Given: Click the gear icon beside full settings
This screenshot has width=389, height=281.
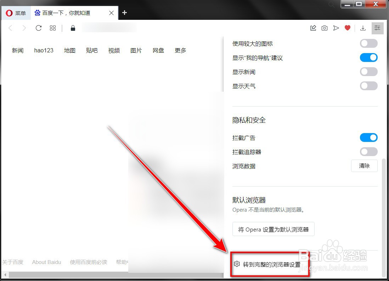Looking at the screenshot, I should click(237, 264).
